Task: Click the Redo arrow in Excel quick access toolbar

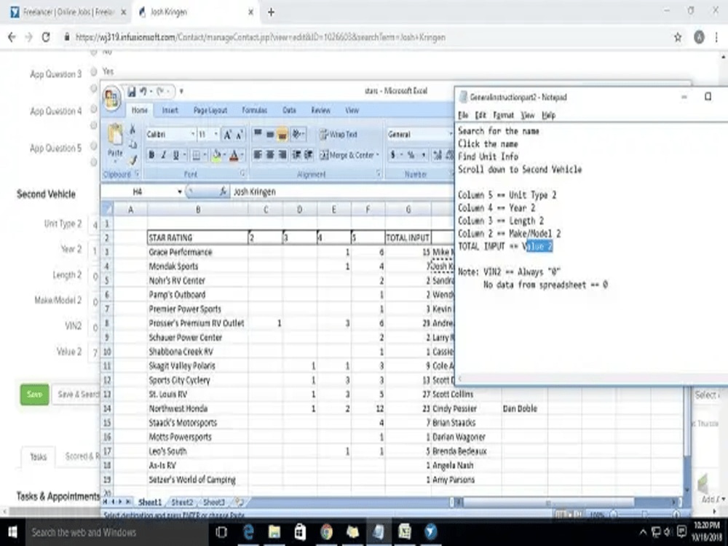Action: [x=162, y=92]
